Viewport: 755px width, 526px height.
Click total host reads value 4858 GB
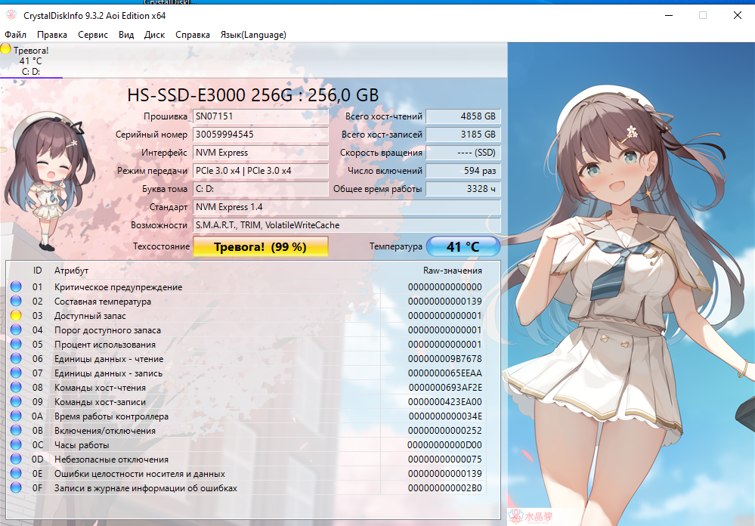pyautogui.click(x=463, y=116)
